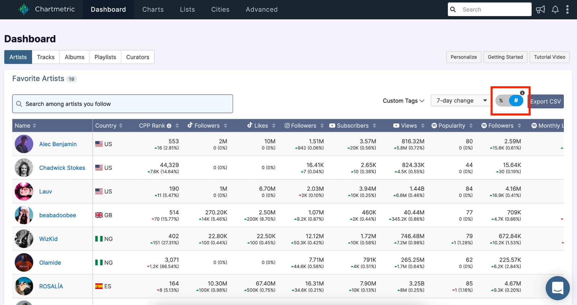Image resolution: width=577 pixels, height=305 pixels.
Task: Switch to the Albums tab
Action: pyautogui.click(x=74, y=57)
